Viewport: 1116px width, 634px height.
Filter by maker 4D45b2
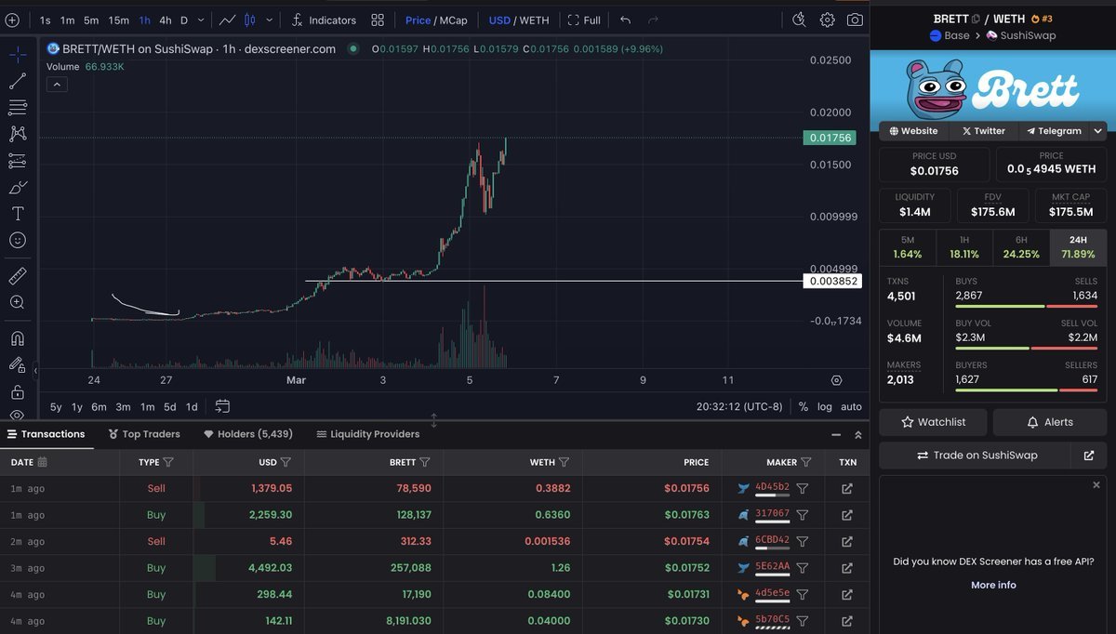[804, 488]
